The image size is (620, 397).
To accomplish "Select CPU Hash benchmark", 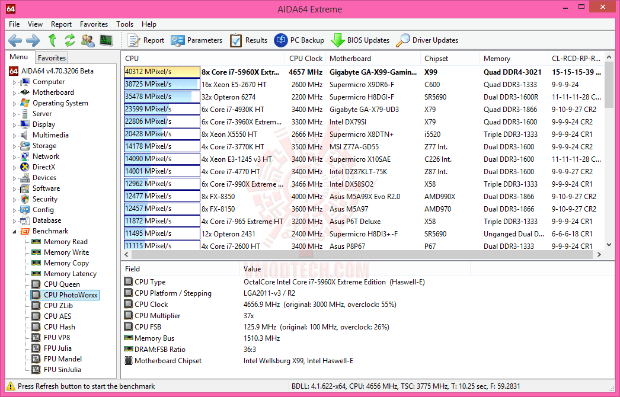I will point(59,327).
